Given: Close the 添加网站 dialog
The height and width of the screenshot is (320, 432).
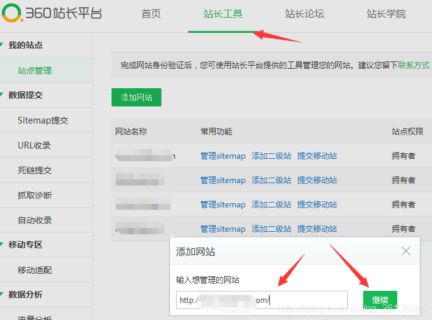Looking at the screenshot, I should 406,251.
